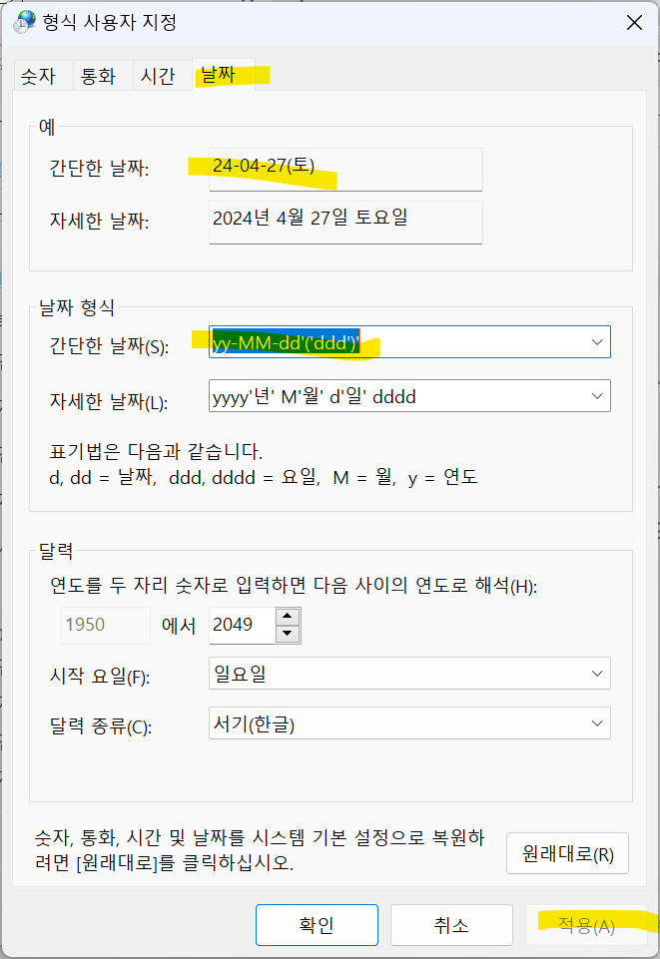Increase the year with the up arrow

(x=288, y=616)
